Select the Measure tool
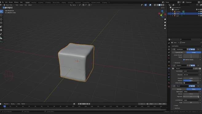The height and width of the screenshot is (114, 202). click(x=1, y=38)
